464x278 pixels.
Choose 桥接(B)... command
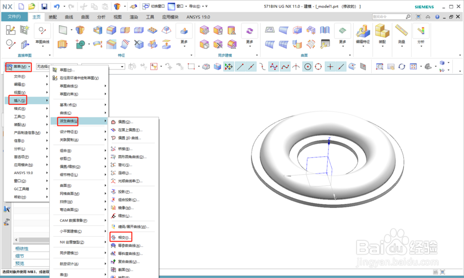point(134,149)
